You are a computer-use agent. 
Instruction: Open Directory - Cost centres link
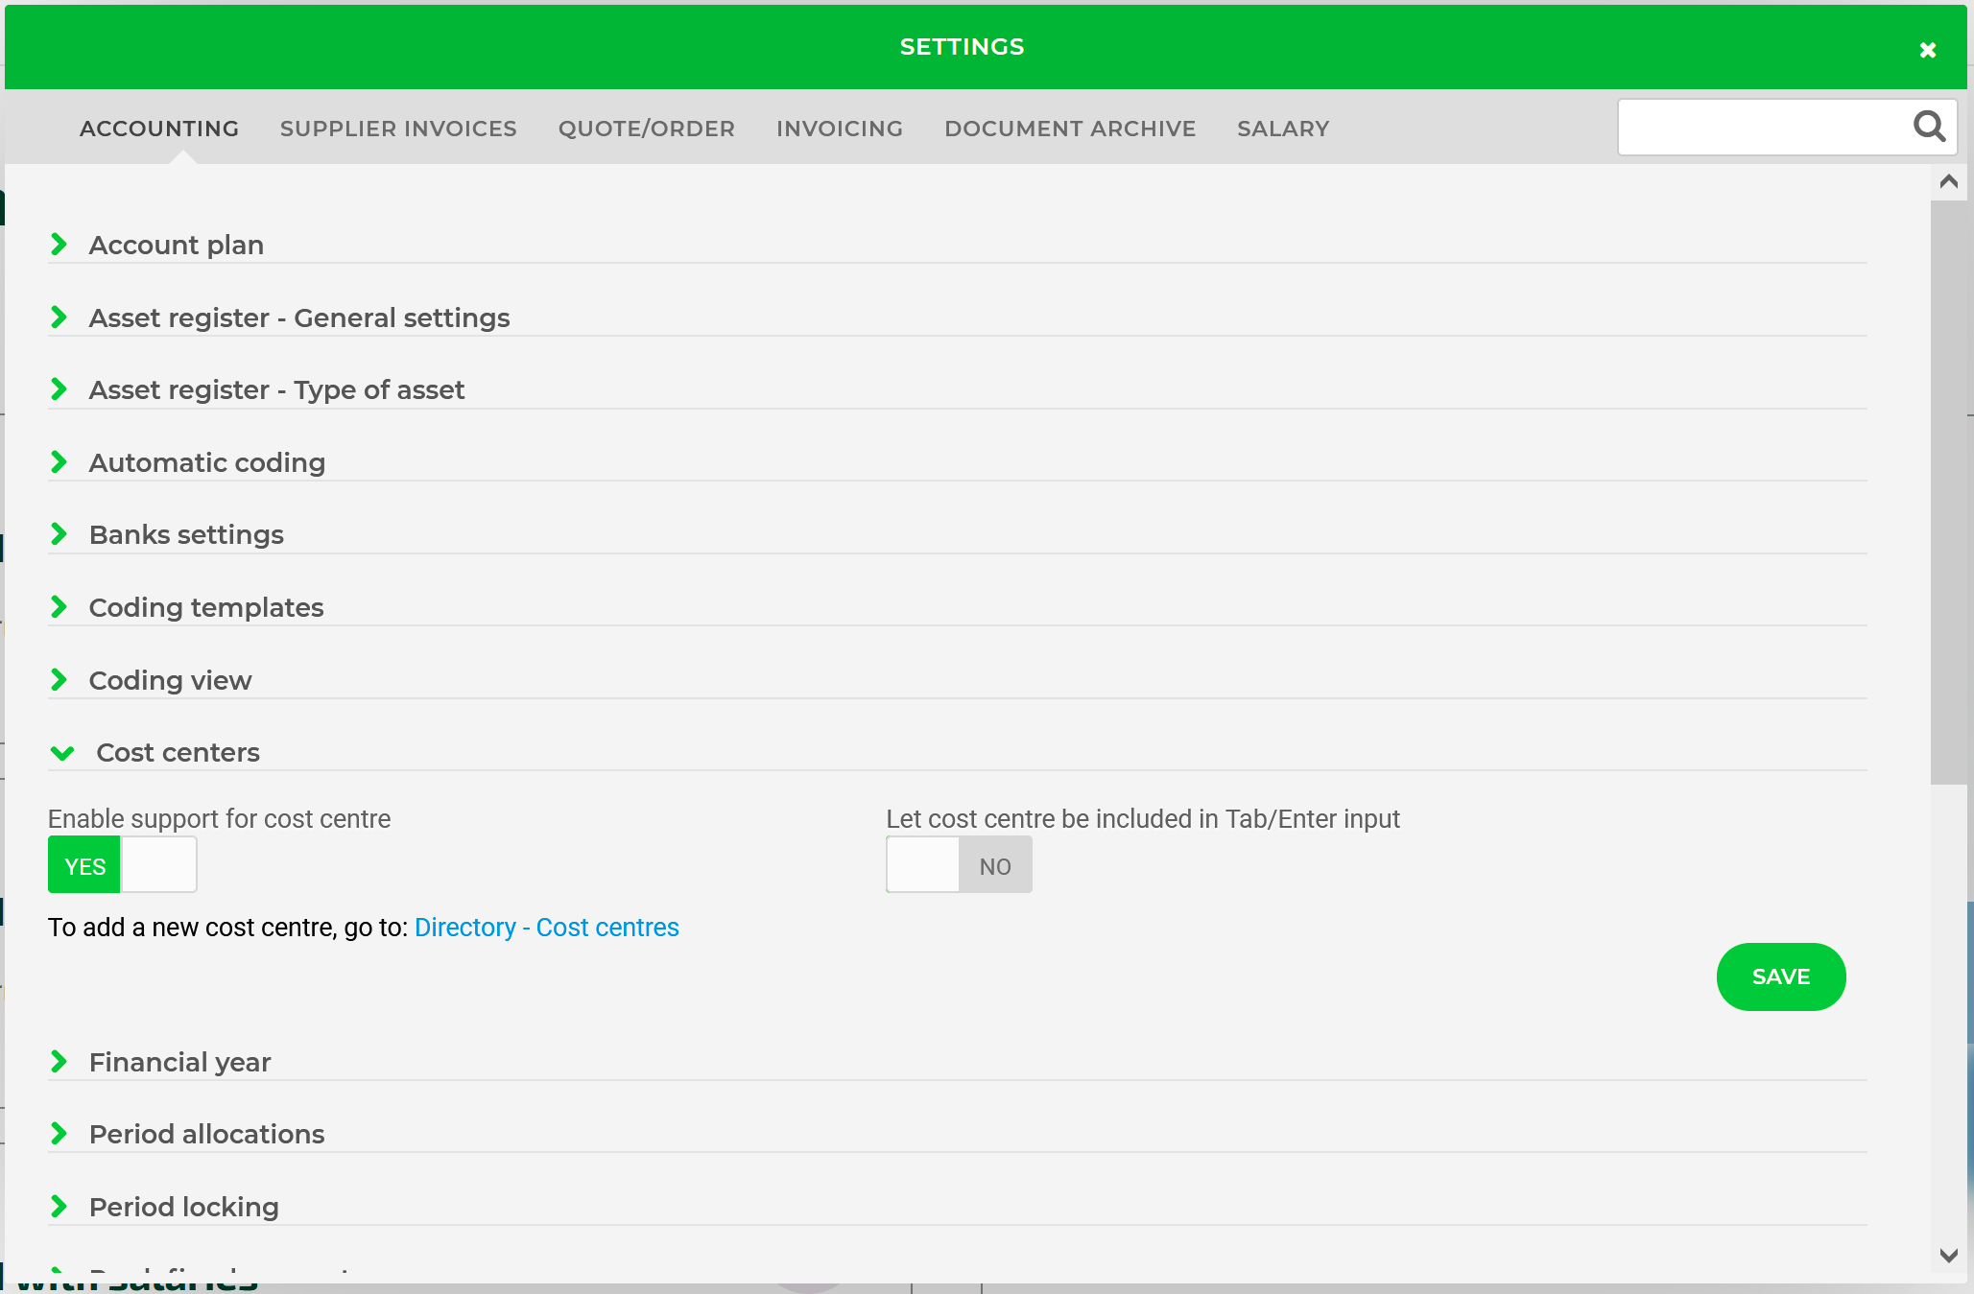pos(546,928)
